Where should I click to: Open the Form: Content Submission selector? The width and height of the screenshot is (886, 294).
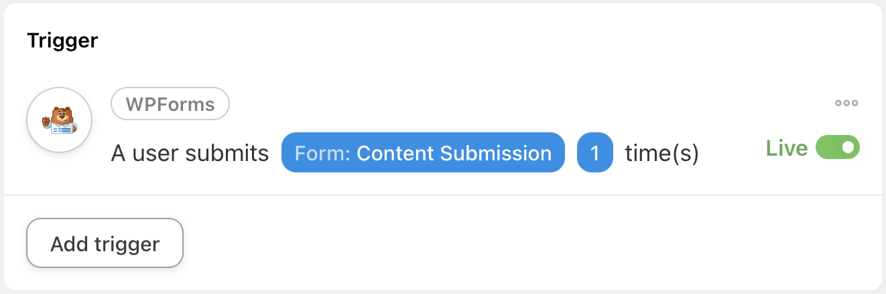point(423,153)
